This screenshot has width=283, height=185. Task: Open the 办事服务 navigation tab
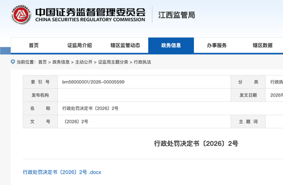click(x=217, y=45)
